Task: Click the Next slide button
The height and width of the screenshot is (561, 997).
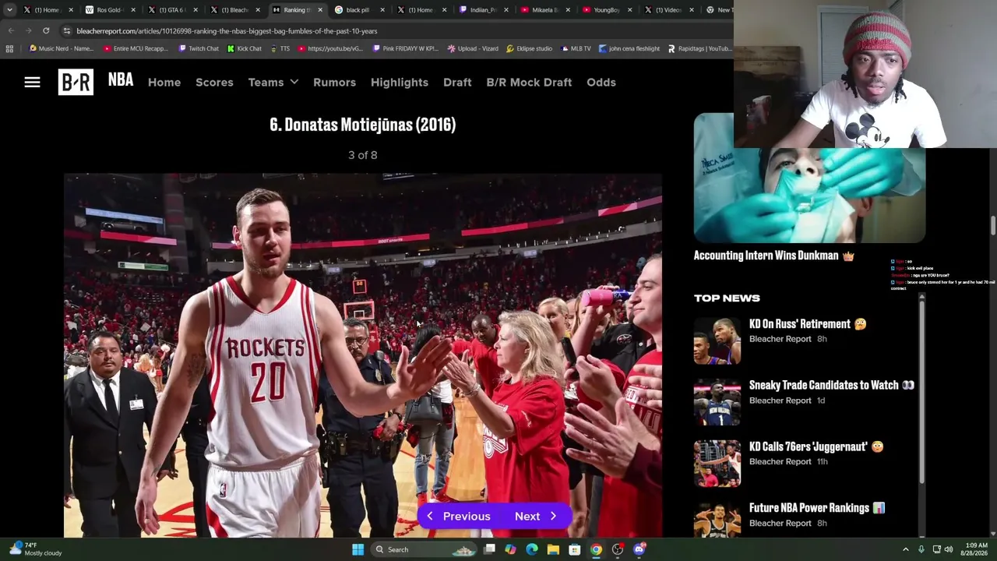Action: [536, 516]
